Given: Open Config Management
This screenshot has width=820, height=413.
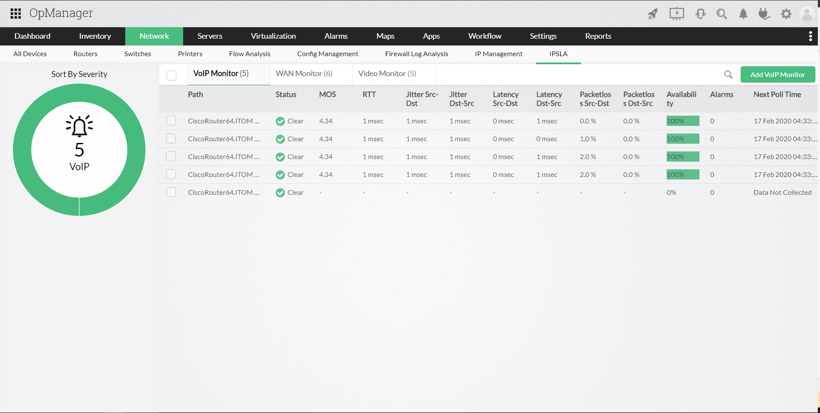Looking at the screenshot, I should (328, 54).
